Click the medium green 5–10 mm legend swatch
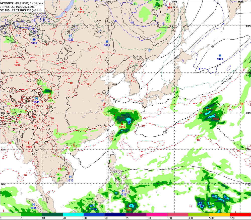Image resolution: width=251 pixels, height=220 pixels. pyautogui.click(x=31, y=214)
